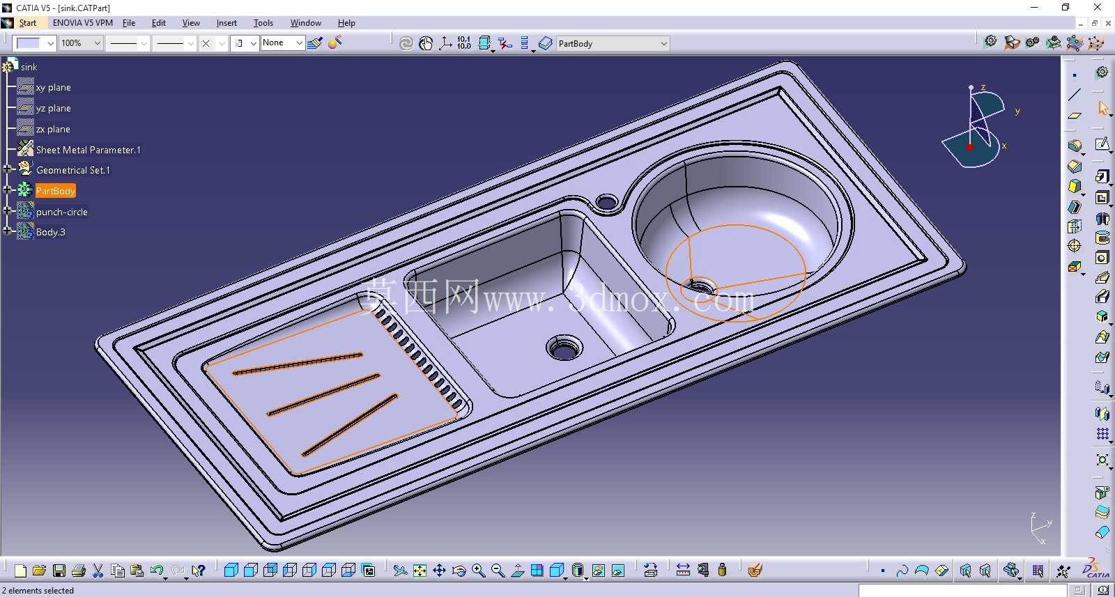Image resolution: width=1115 pixels, height=597 pixels.
Task: Expand the Body.3 tree node
Action: tap(7, 231)
